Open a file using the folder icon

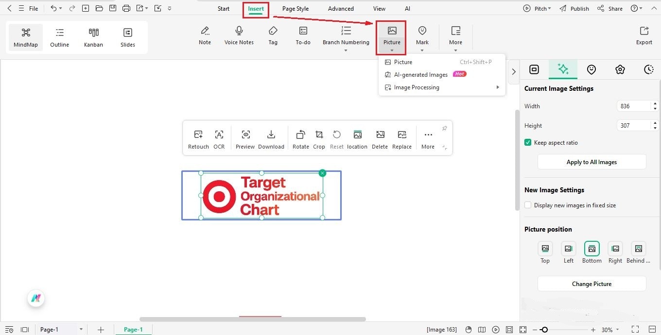click(99, 8)
